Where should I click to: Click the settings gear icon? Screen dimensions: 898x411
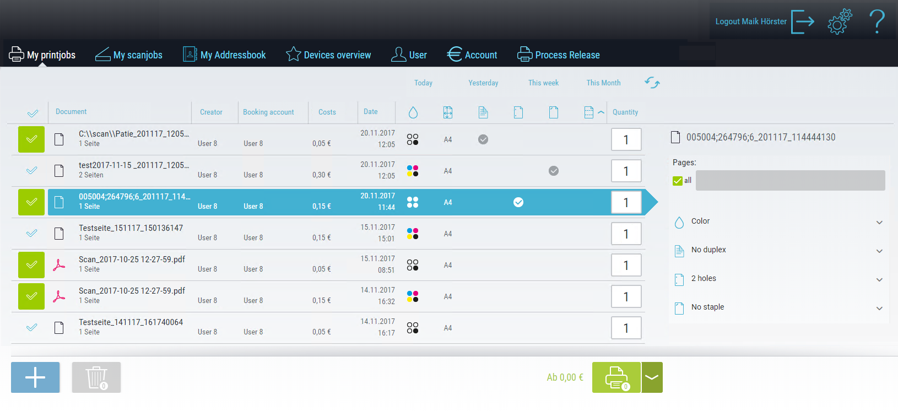pyautogui.click(x=839, y=22)
